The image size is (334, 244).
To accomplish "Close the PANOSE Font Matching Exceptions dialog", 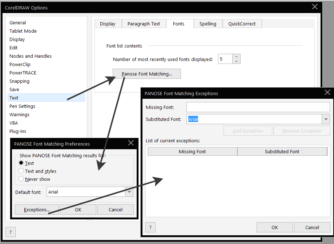I will point(327,93).
